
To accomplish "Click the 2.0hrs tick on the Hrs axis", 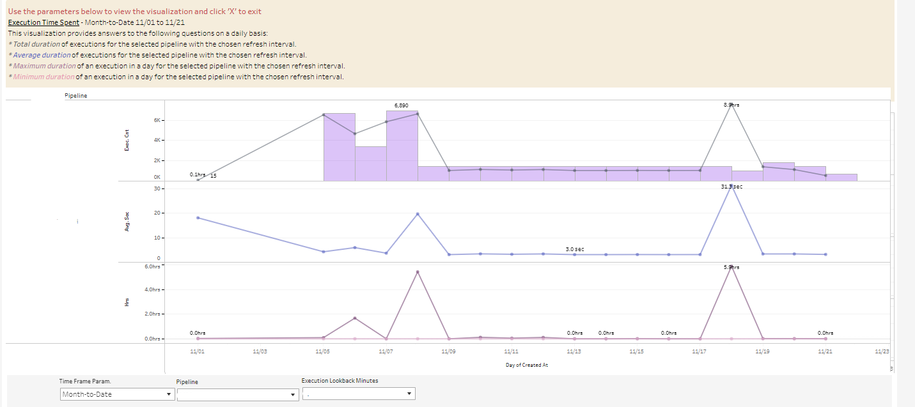I will coord(153,314).
